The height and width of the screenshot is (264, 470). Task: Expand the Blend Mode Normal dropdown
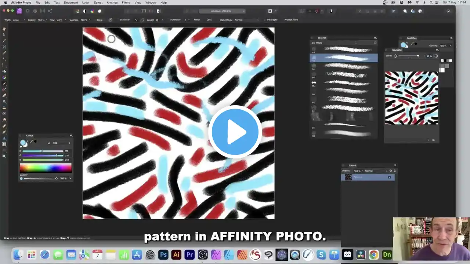(x=247, y=20)
